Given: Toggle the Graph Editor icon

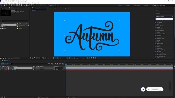Looking at the screenshot, I should pyautogui.click(x=63, y=64).
